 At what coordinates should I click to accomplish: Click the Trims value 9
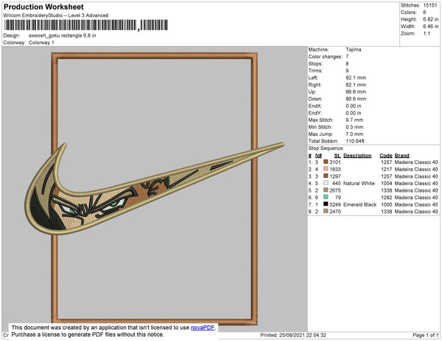(x=347, y=71)
